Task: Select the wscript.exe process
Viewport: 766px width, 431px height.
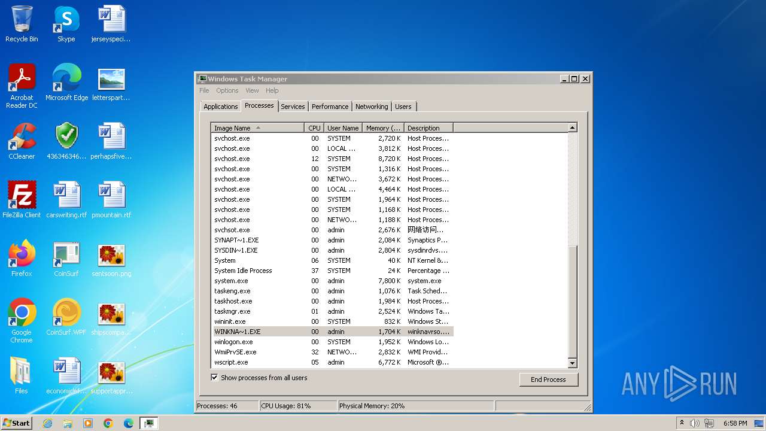Action: [x=332, y=362]
